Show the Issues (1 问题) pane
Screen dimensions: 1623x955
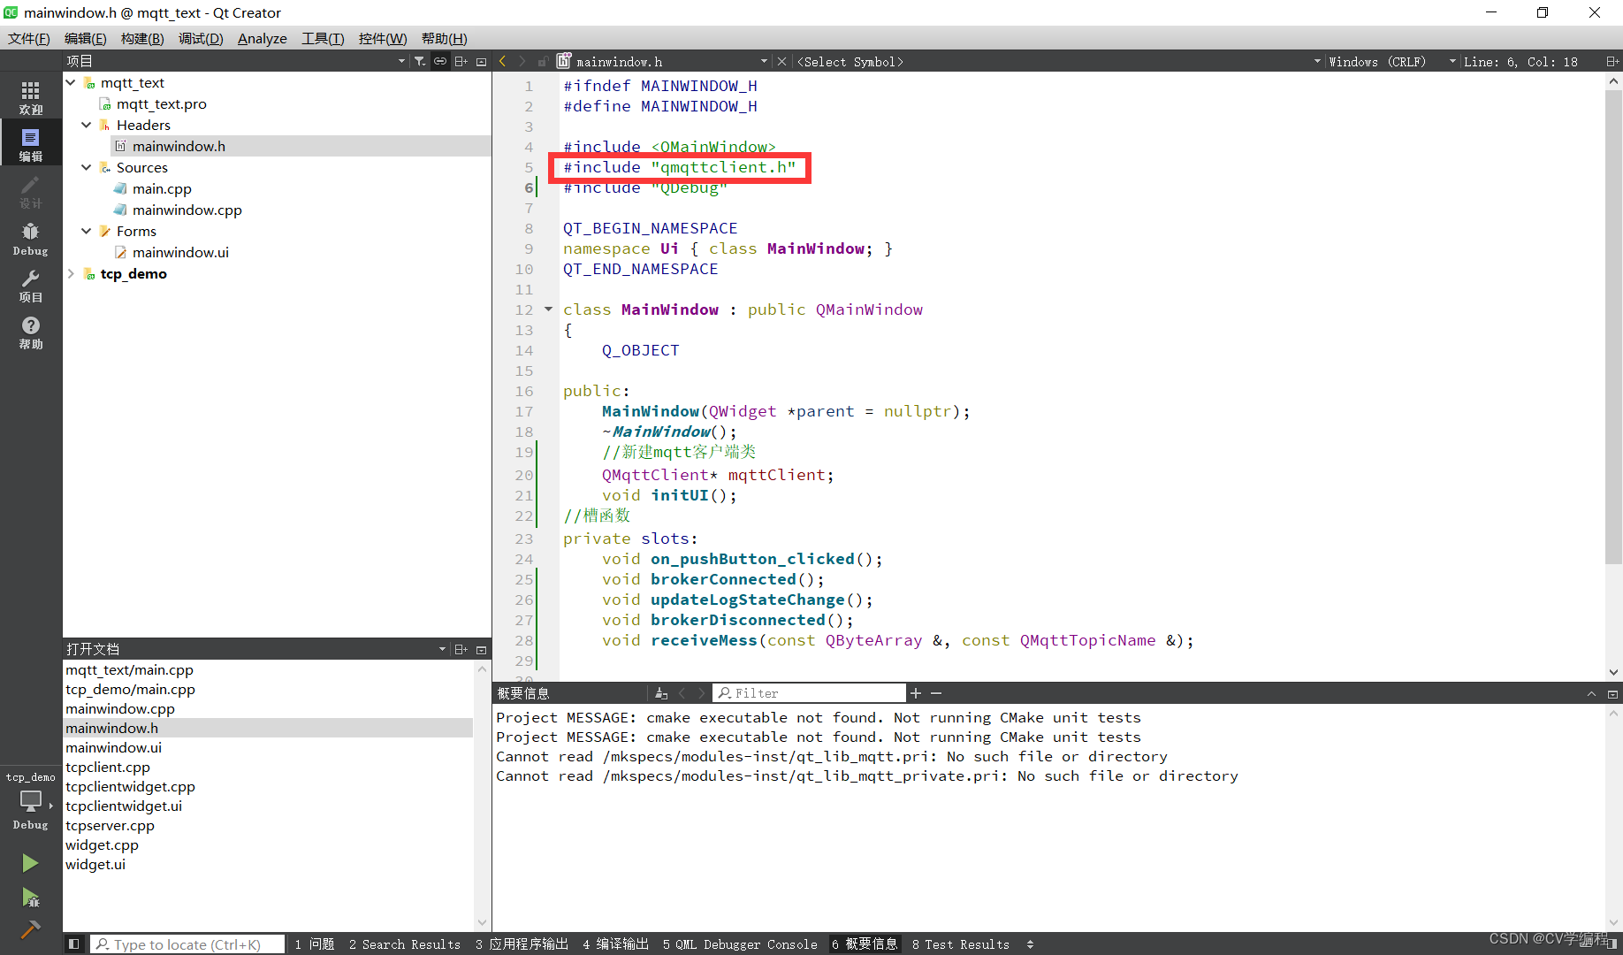click(x=315, y=944)
